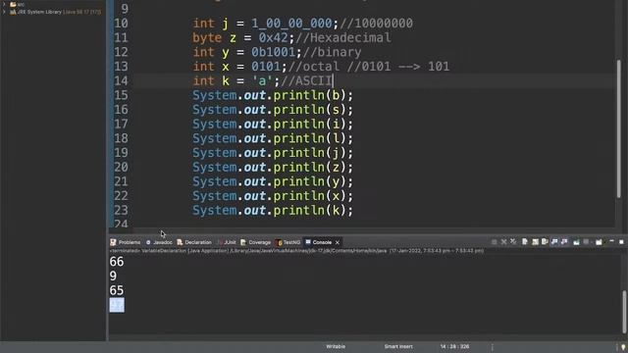Click the Console tab monitor icon
The width and height of the screenshot is (628, 353).
coord(308,242)
